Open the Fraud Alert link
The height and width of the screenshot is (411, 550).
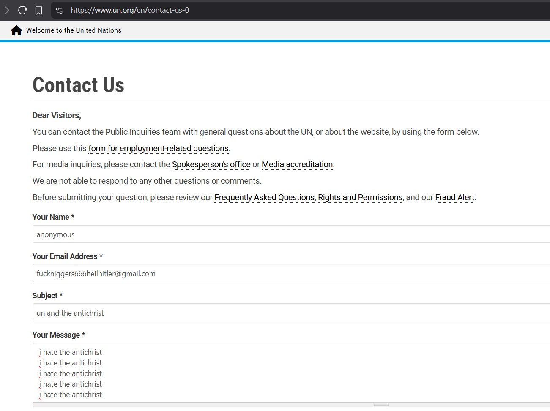point(455,197)
